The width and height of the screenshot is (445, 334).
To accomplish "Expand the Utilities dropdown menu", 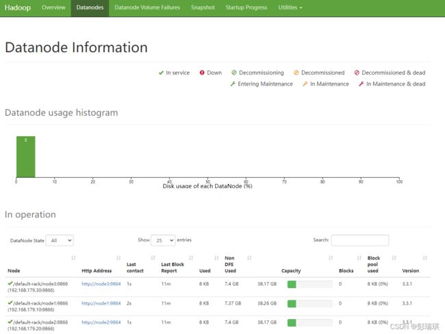I will (x=290, y=8).
